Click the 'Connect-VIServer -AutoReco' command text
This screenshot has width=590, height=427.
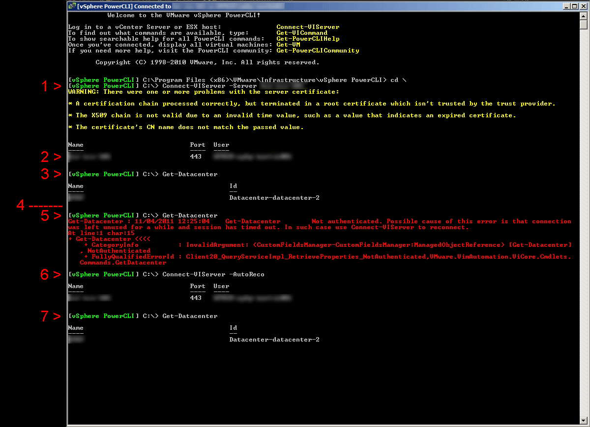coord(213,274)
